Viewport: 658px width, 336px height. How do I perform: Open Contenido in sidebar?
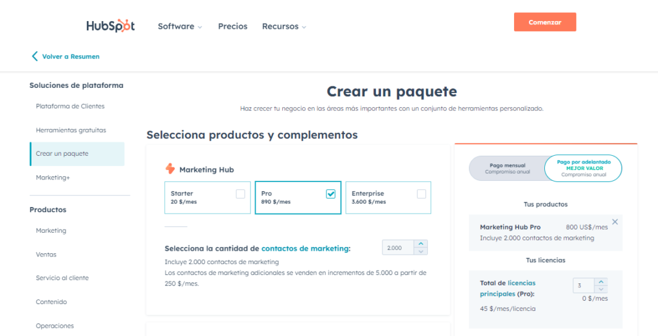click(x=51, y=302)
